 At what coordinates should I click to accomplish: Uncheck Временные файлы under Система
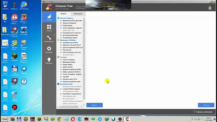(61, 62)
